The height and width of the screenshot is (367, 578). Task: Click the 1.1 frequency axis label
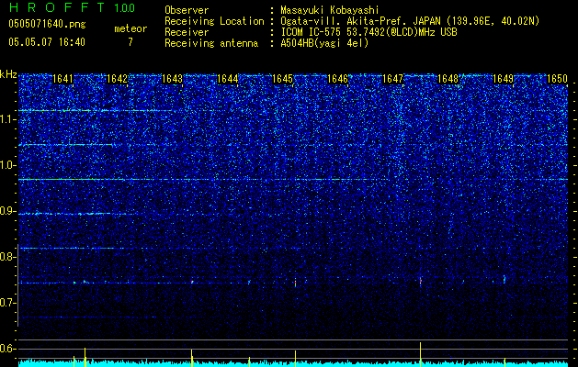(6, 119)
